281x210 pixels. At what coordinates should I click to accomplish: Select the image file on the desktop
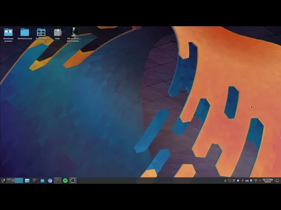[x=74, y=34]
